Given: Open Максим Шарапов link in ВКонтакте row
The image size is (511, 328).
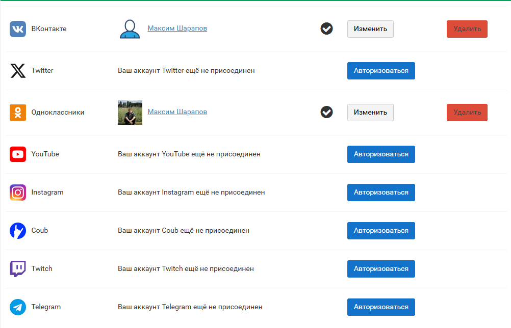Looking at the screenshot, I should pos(177,29).
